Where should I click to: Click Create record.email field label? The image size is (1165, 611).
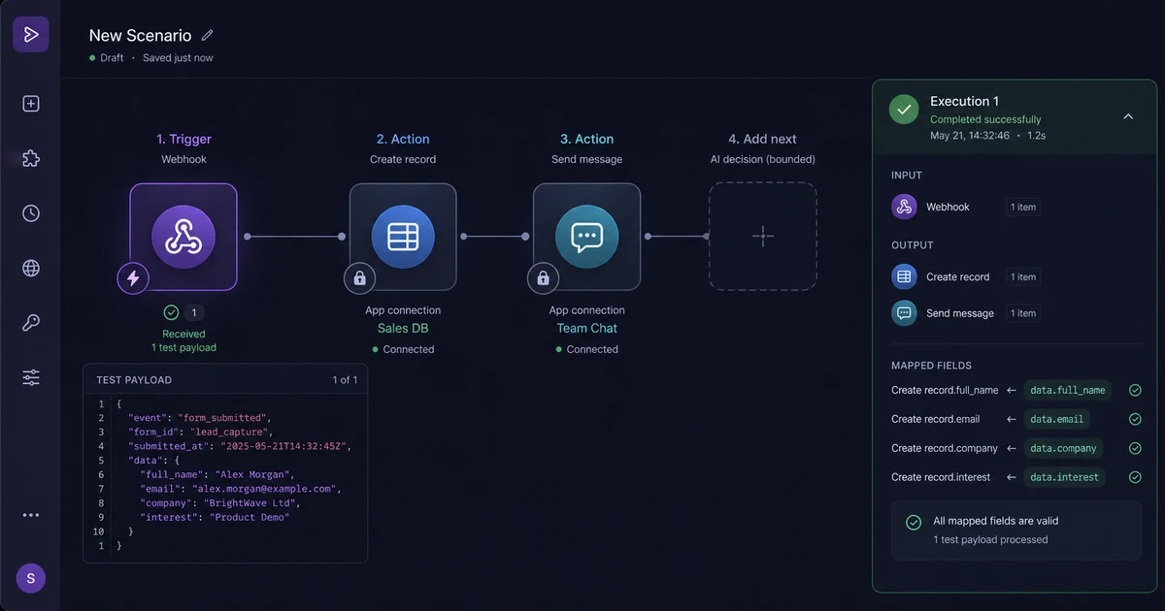pyautogui.click(x=936, y=419)
